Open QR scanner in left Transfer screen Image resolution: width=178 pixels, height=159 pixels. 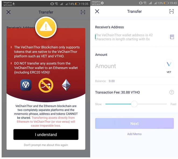click(83, 12)
